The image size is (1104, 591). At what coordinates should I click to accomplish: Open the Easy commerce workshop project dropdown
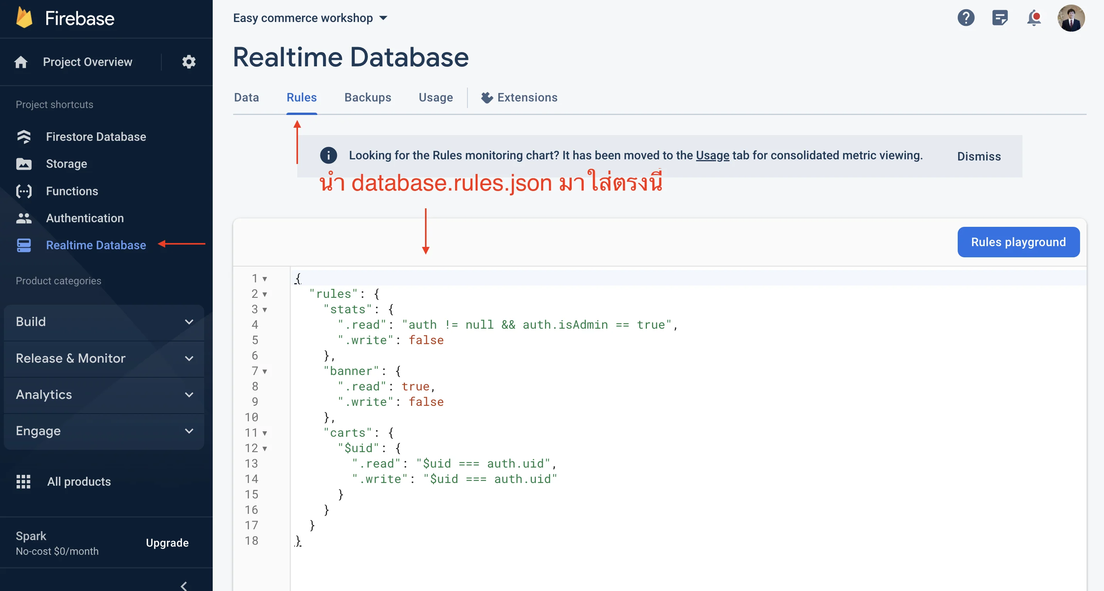[310, 18]
